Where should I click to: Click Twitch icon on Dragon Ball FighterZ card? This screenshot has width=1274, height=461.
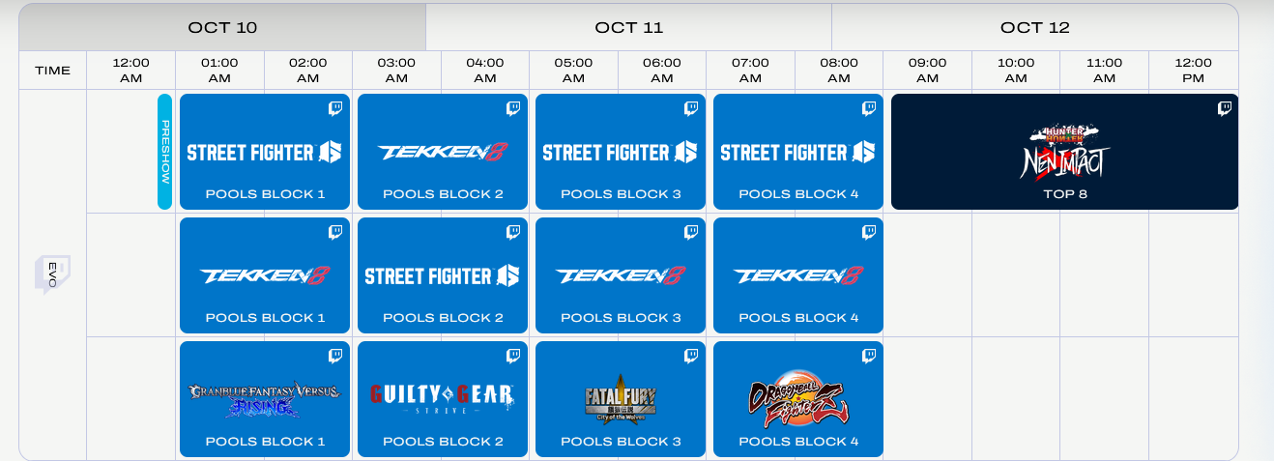click(869, 357)
